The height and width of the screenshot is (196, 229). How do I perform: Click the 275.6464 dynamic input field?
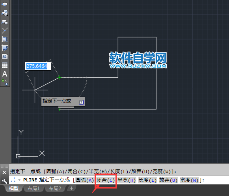[x=38, y=66]
